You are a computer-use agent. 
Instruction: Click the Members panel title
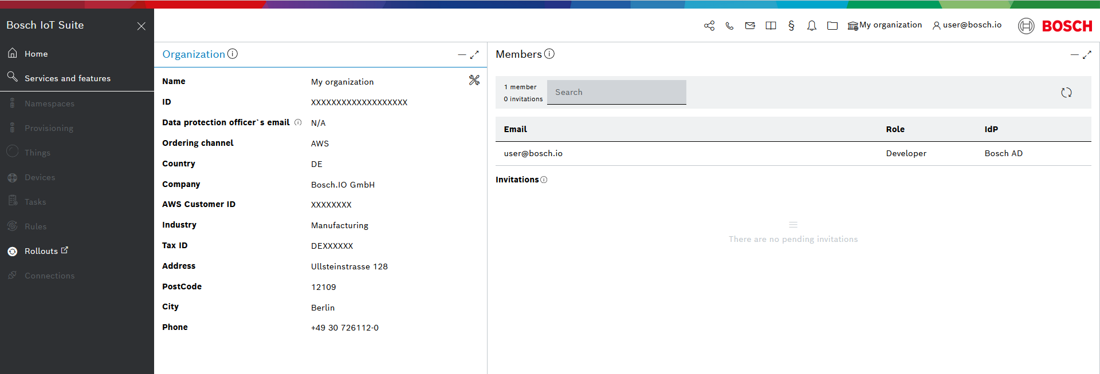(x=518, y=54)
